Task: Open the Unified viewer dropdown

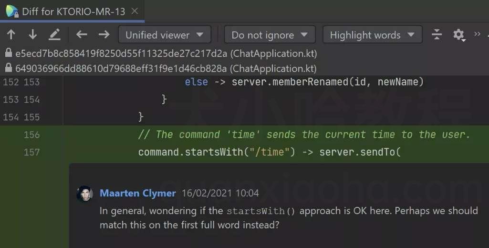Action: click(165, 35)
